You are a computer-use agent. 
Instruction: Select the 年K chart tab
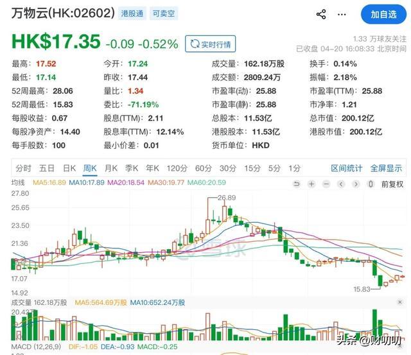point(152,168)
